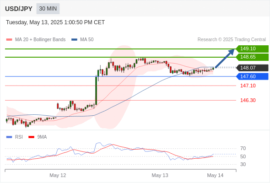Click the USD/JPY pair title
270x183 pixels.
[x=19, y=9]
